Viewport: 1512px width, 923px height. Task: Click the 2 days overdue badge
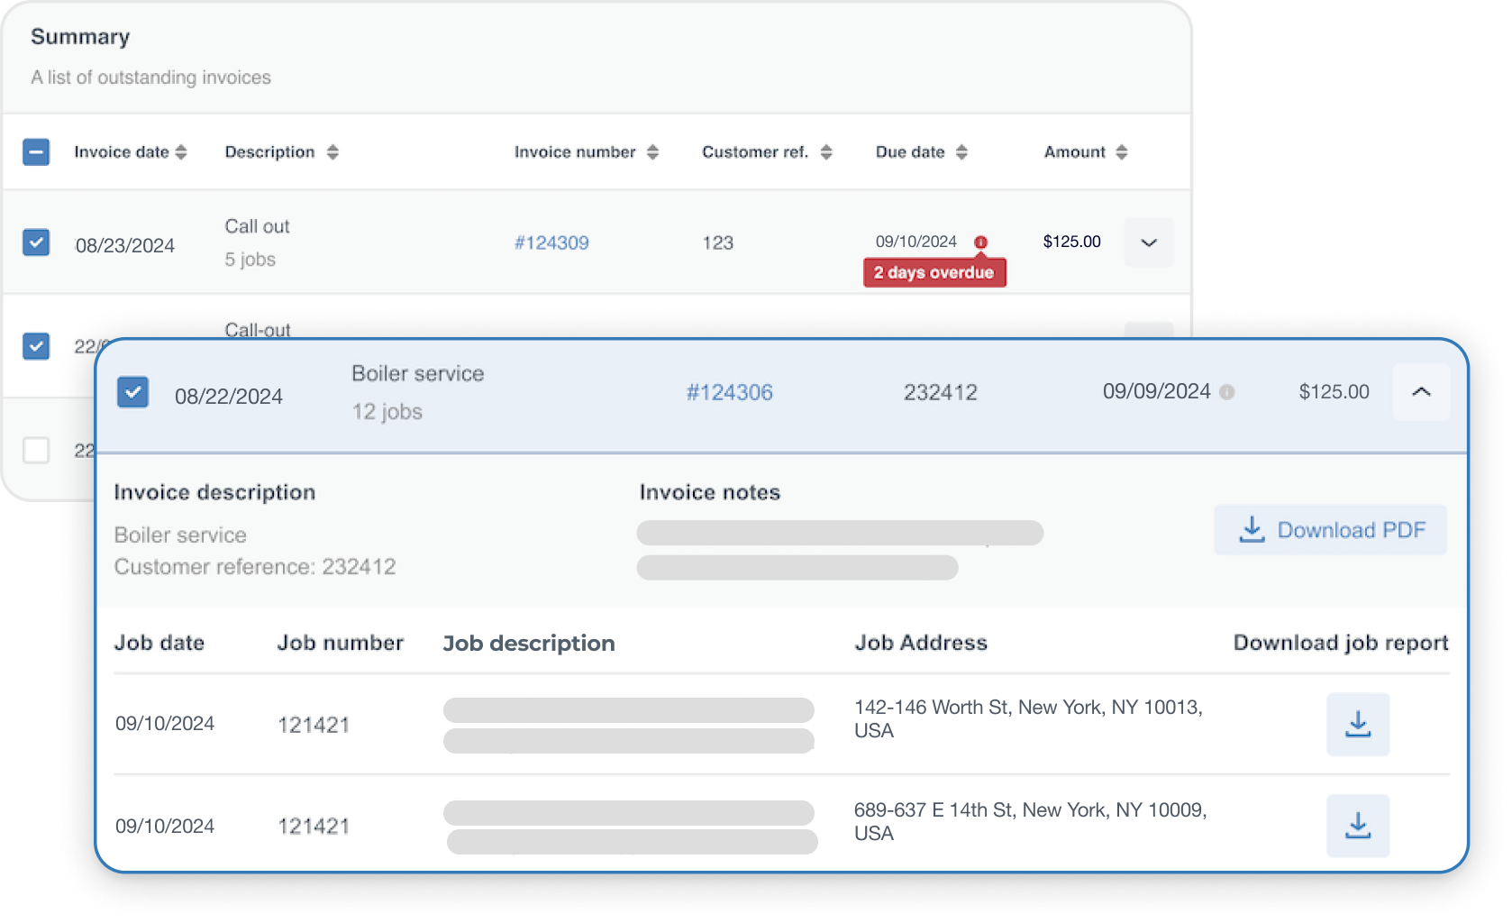[x=934, y=272]
